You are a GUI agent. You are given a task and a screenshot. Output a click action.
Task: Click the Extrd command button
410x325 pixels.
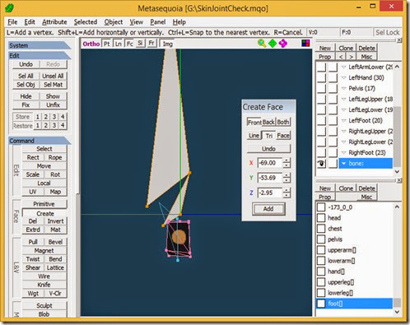33,230
